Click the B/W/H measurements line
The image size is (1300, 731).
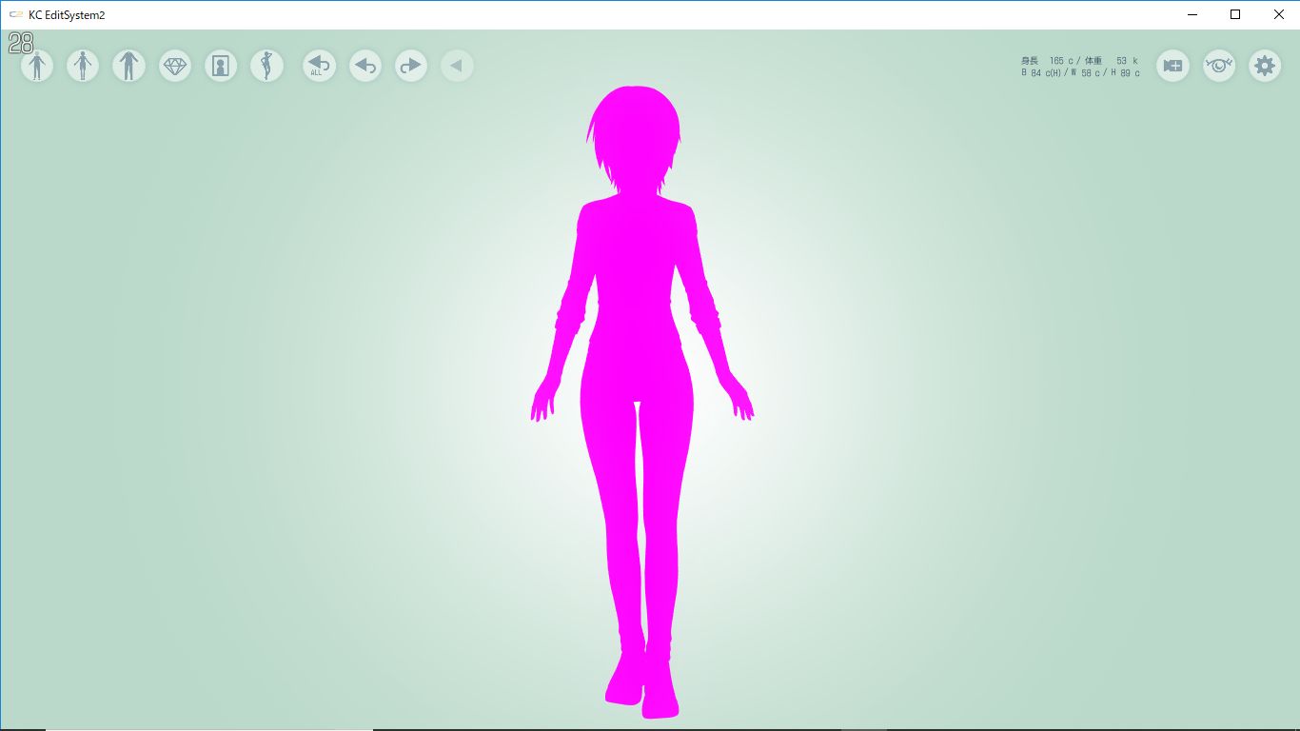pyautogui.click(x=1080, y=73)
